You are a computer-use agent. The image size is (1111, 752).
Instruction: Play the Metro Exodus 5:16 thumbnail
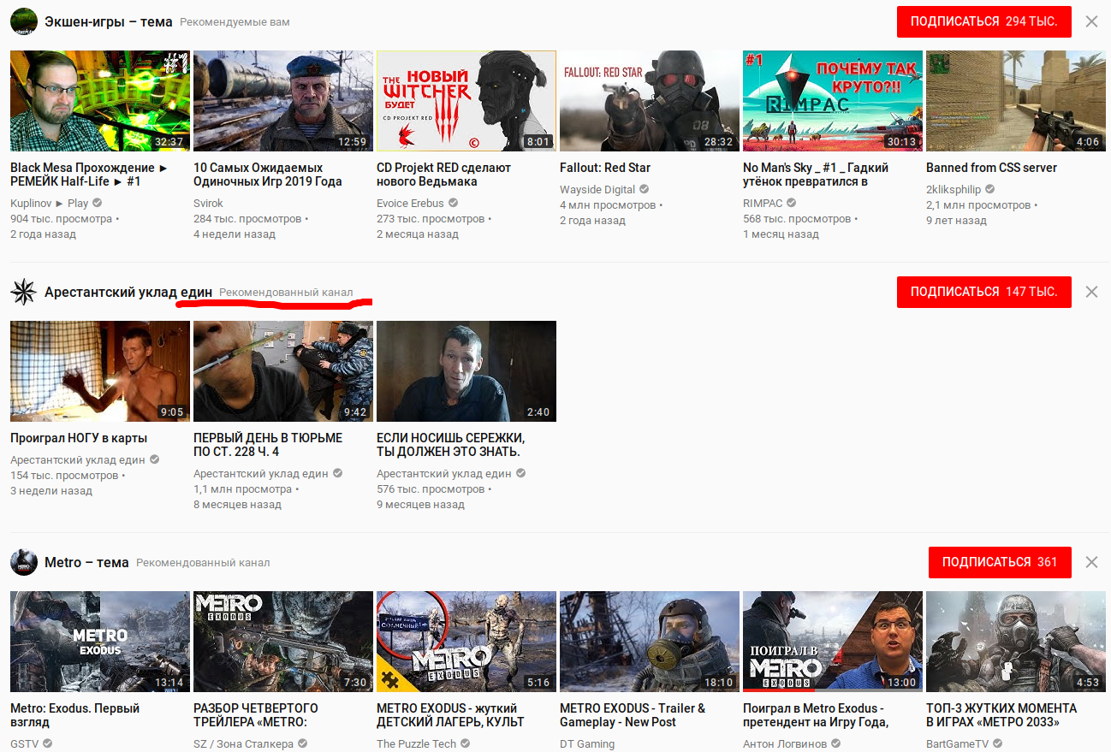point(466,642)
